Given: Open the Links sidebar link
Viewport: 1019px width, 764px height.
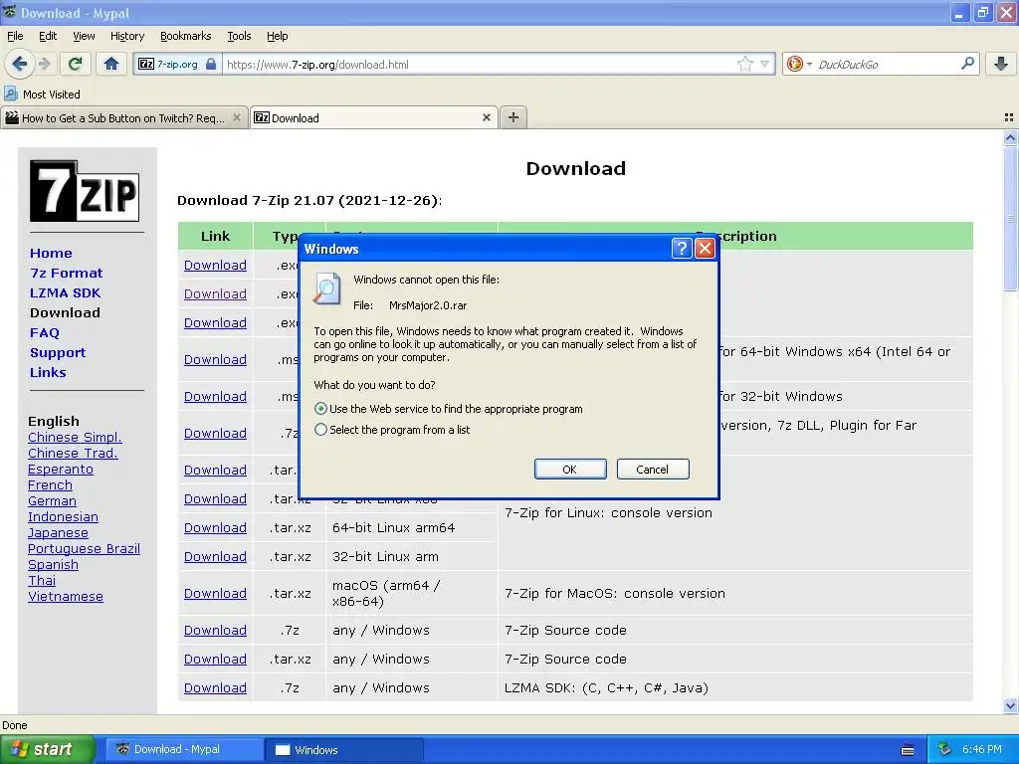Looking at the screenshot, I should pos(48,372).
